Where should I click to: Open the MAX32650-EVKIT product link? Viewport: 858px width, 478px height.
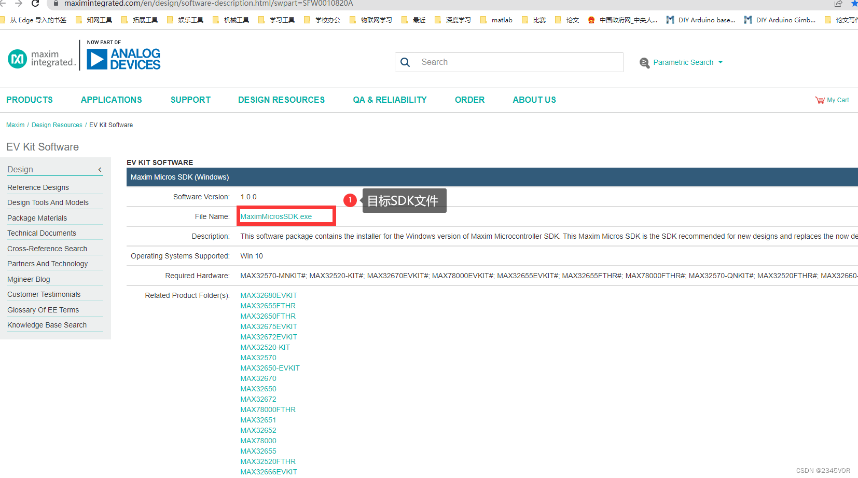(x=270, y=368)
